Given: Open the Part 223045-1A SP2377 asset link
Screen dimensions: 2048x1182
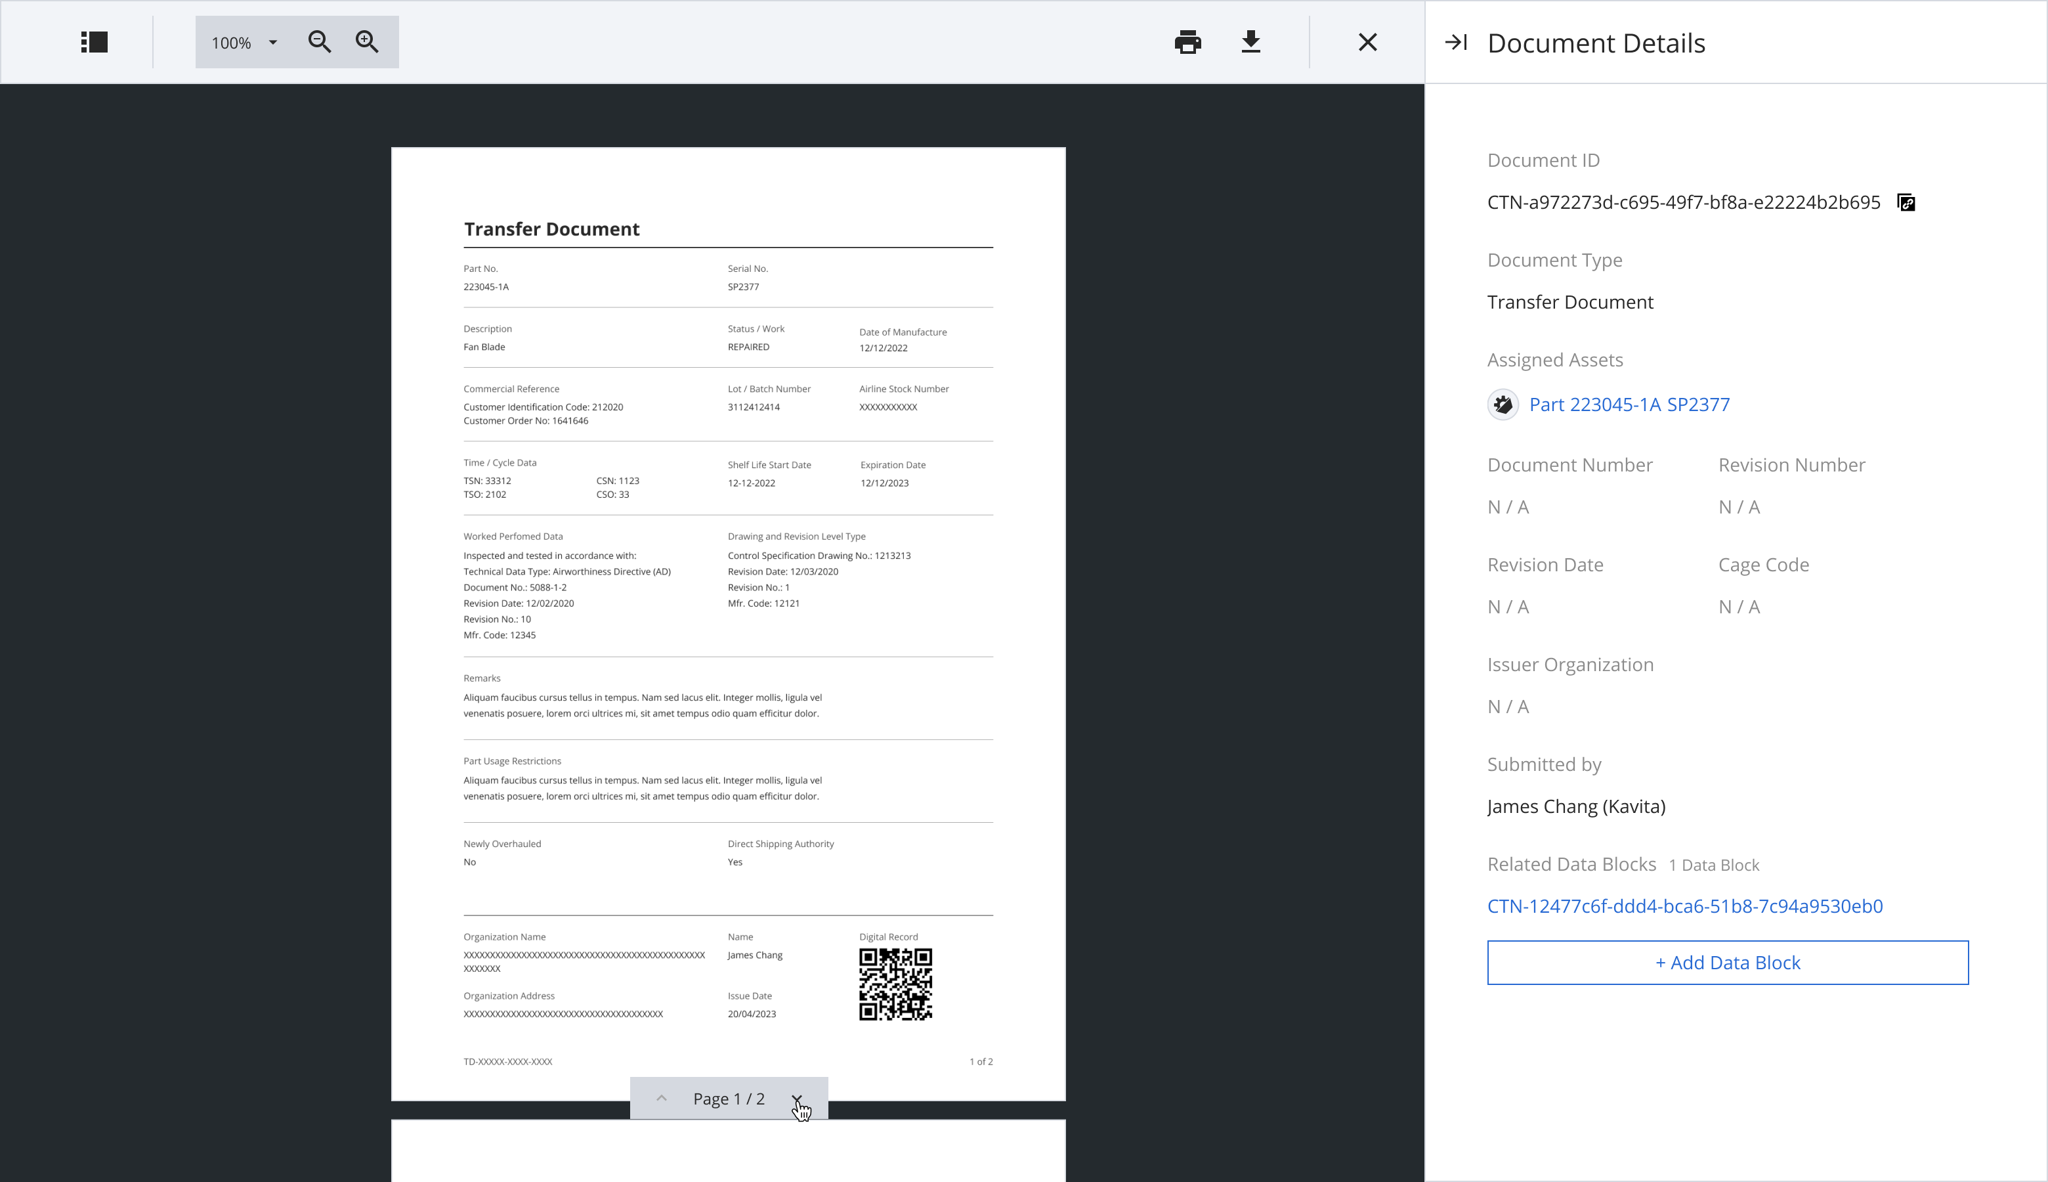Looking at the screenshot, I should 1629,405.
